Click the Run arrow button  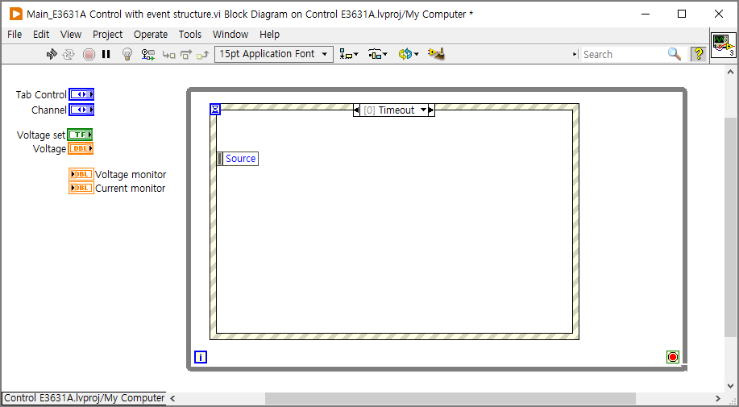[x=52, y=54]
